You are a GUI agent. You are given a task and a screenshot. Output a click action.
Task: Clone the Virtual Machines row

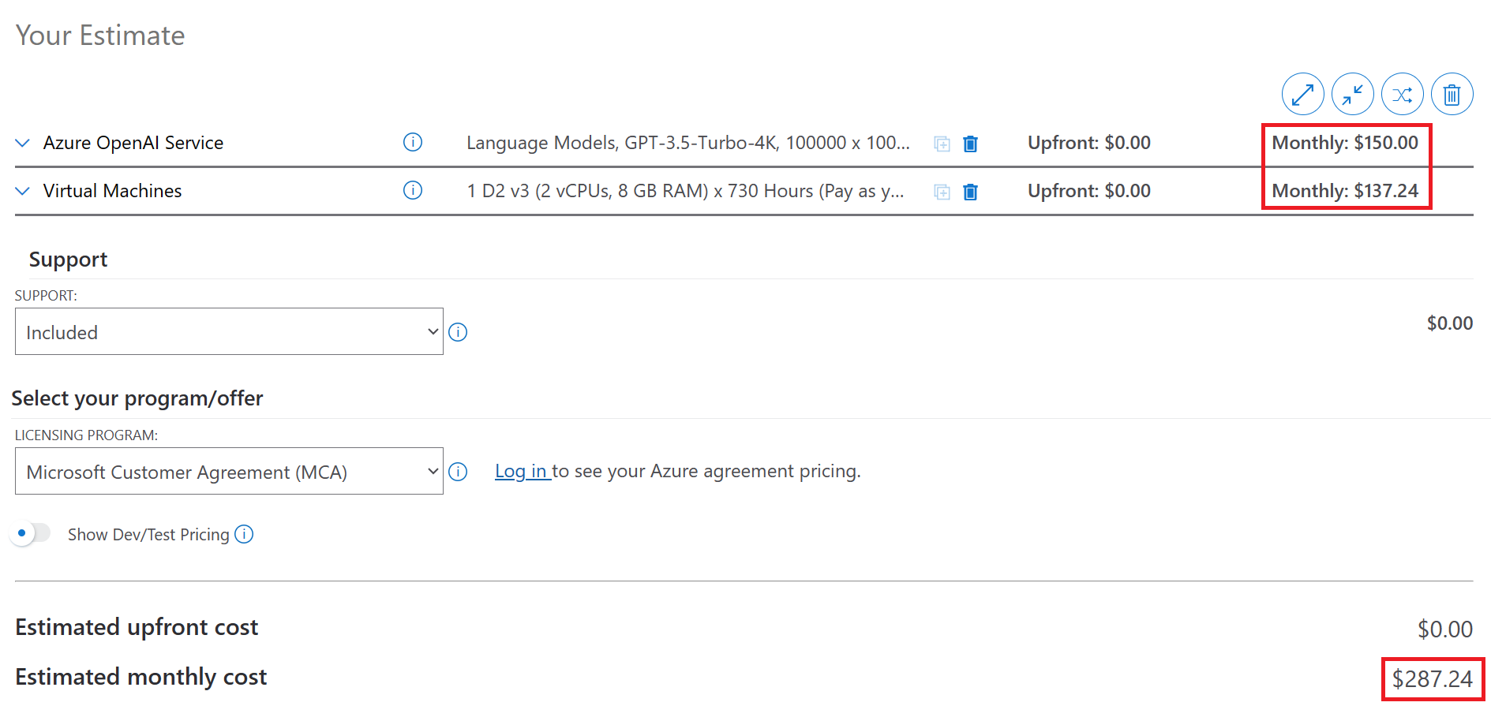coord(942,192)
